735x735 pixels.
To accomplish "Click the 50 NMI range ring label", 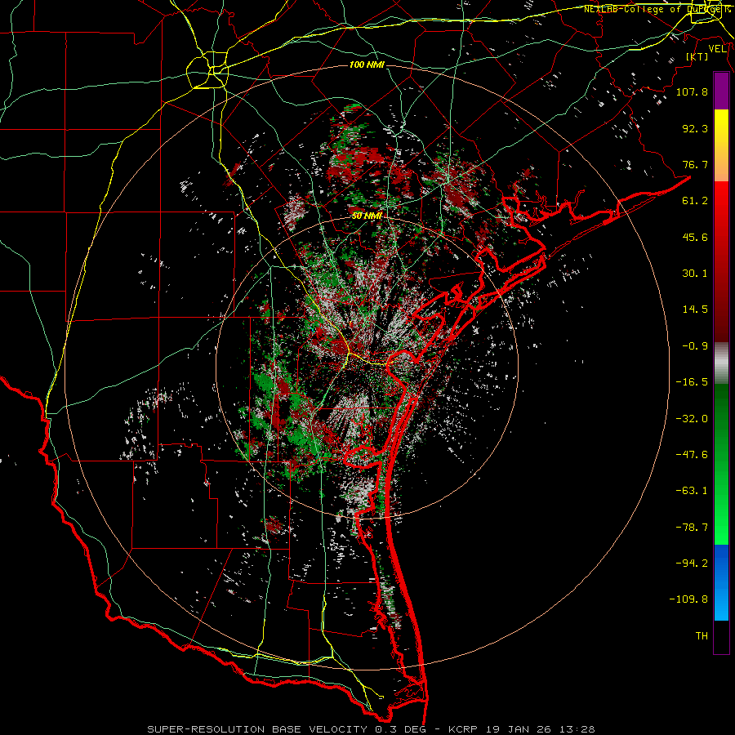I will [367, 216].
